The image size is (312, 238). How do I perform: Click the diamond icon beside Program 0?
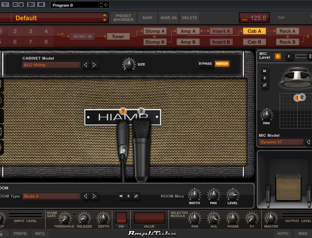point(106,5)
